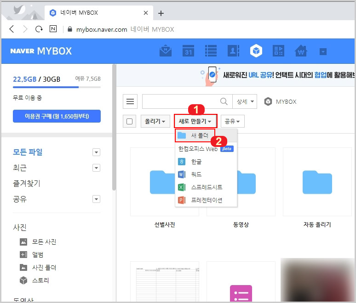Click the 이용권 구매 button

click(x=57, y=116)
